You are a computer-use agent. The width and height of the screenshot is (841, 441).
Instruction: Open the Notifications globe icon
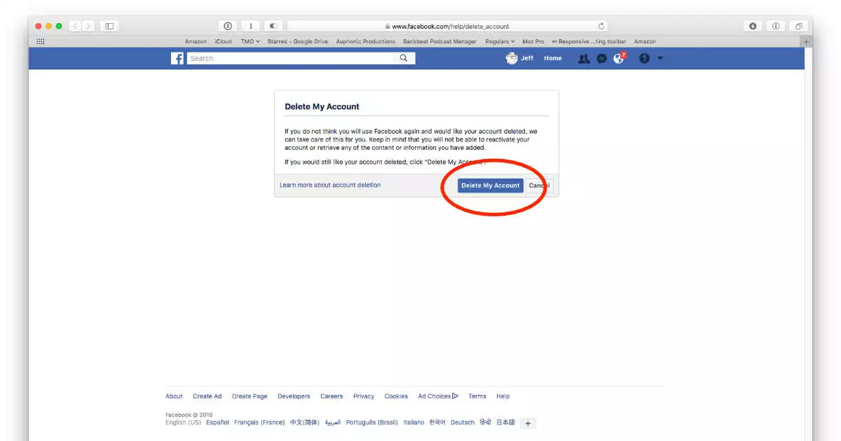click(619, 59)
